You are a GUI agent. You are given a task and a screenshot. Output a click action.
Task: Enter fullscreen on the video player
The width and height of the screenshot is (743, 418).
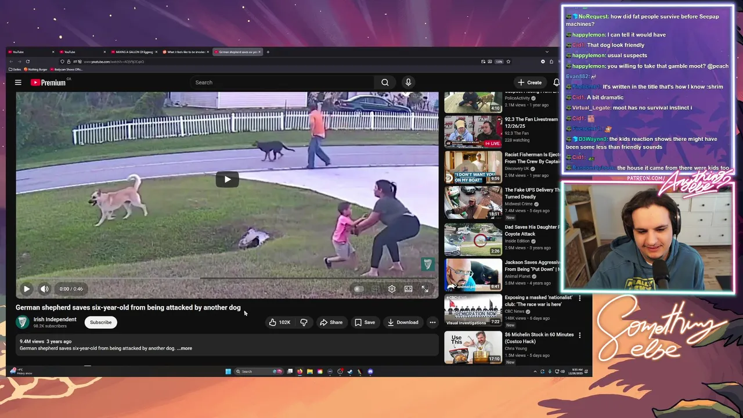[x=425, y=289]
